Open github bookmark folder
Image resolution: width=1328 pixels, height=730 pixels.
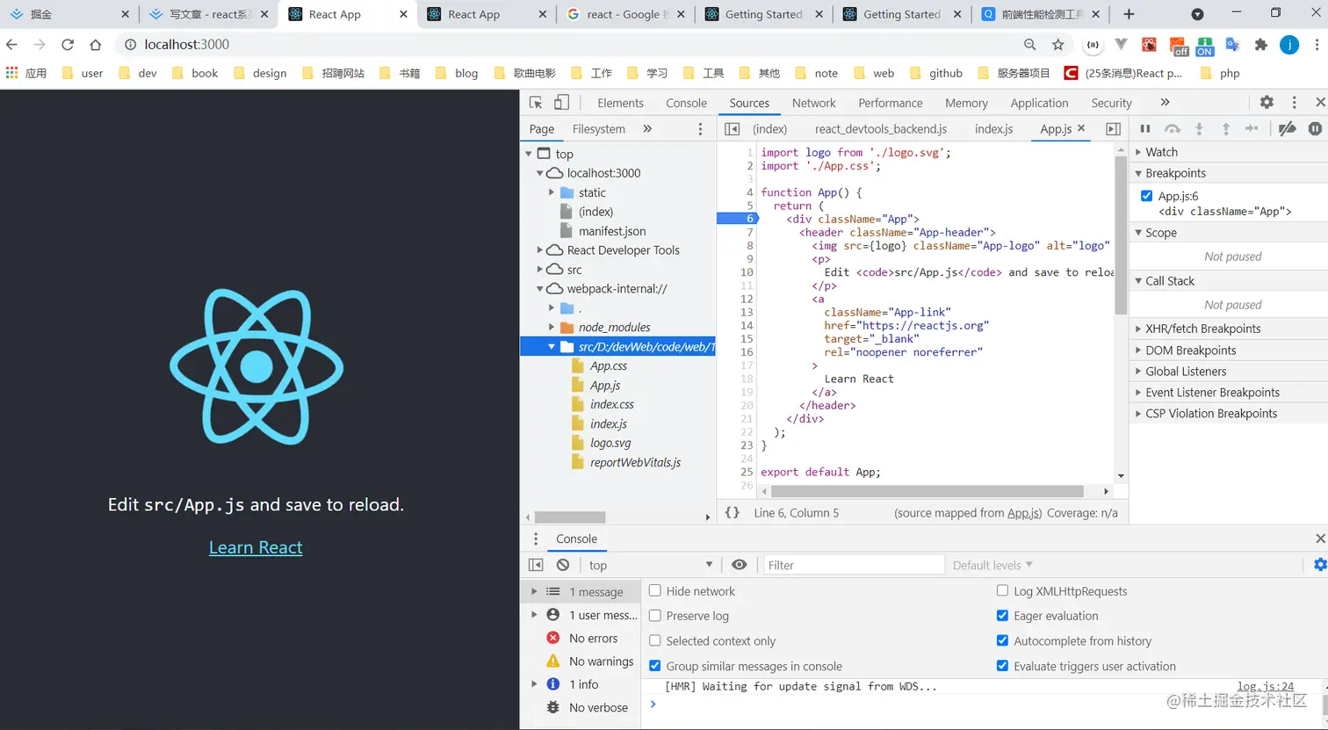936,73
